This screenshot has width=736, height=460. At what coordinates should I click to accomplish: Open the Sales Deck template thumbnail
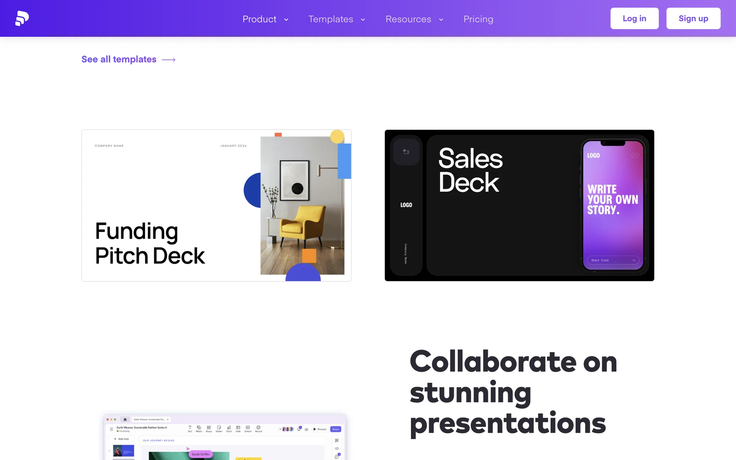[x=519, y=205]
